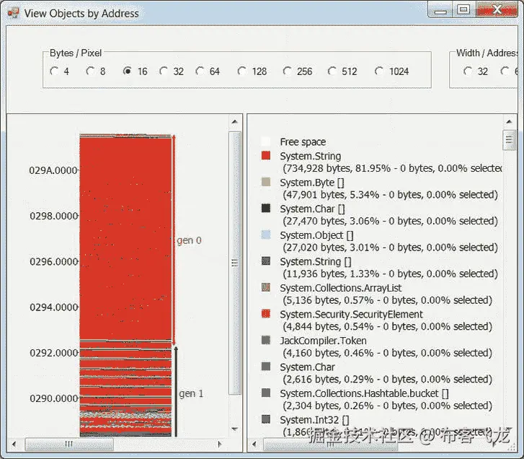Click the up arrow of the heap map scrollbar
This screenshot has height=459, width=524.
[235, 122]
